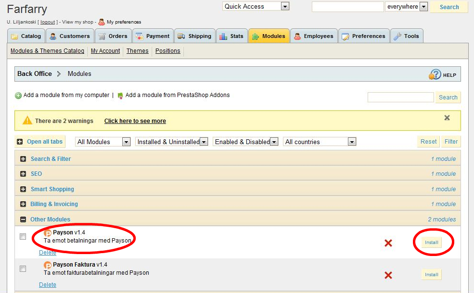Open the 'everywhere' search scope dropdown
This screenshot has width=474, height=293.
tap(406, 7)
